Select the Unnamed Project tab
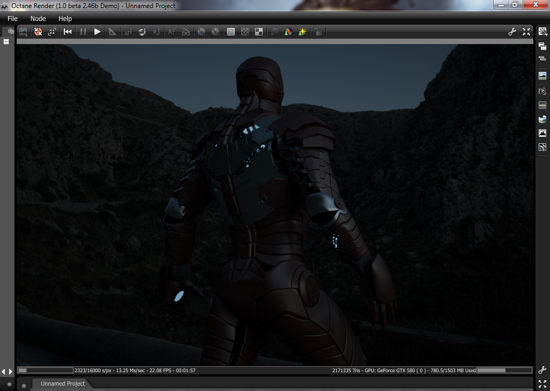 pos(62,383)
